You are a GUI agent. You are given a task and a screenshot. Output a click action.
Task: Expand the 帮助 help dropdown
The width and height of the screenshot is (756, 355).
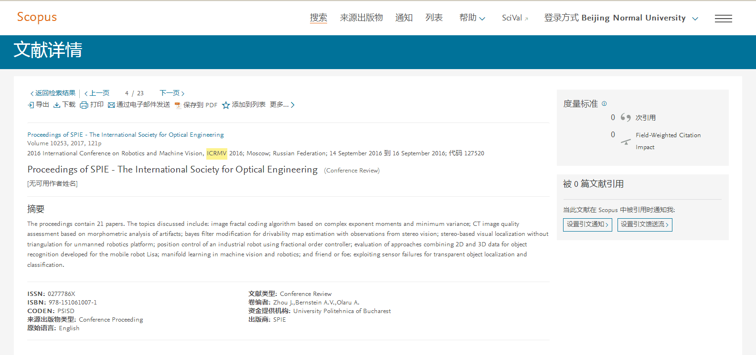tap(472, 18)
